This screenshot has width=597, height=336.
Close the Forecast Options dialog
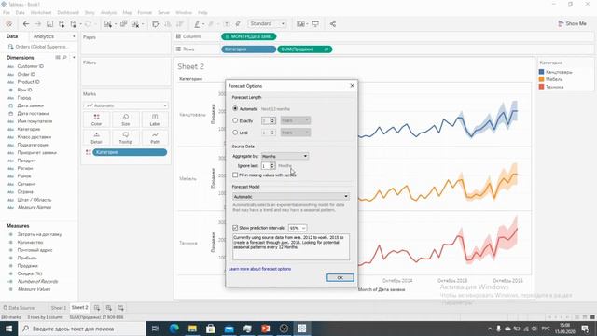(x=353, y=86)
